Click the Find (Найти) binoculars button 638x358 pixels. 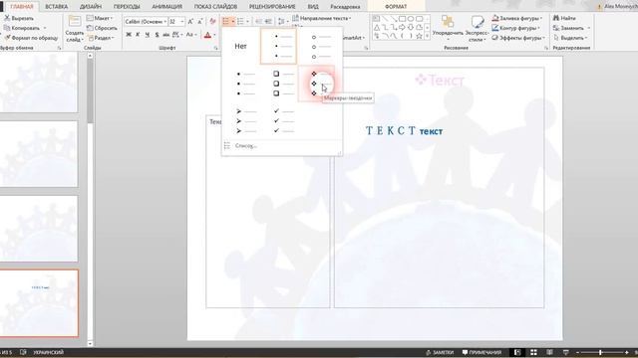[564, 18]
